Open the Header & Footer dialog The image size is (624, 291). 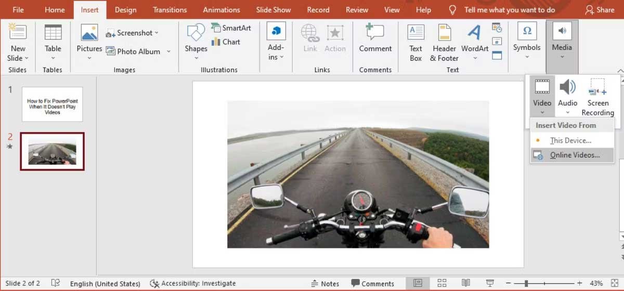coord(444,43)
